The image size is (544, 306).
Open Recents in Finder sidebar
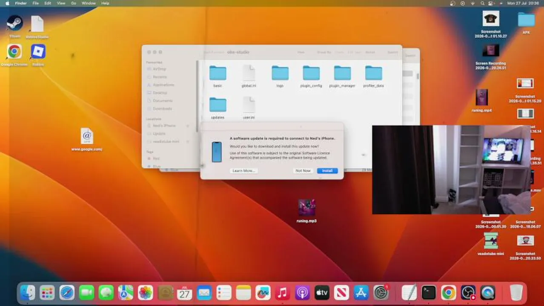pos(160,77)
